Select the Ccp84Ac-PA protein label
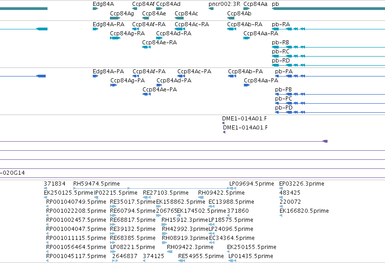This screenshot has width=385, height=263. point(194,72)
